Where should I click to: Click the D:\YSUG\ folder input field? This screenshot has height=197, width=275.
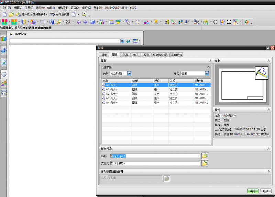click(155, 163)
